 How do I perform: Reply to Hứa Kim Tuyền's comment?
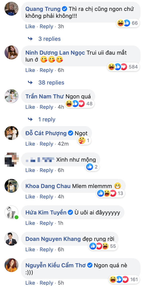coord(46,223)
